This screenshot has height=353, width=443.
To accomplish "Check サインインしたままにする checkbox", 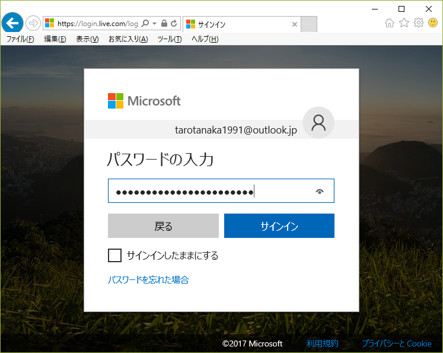I will (114, 256).
